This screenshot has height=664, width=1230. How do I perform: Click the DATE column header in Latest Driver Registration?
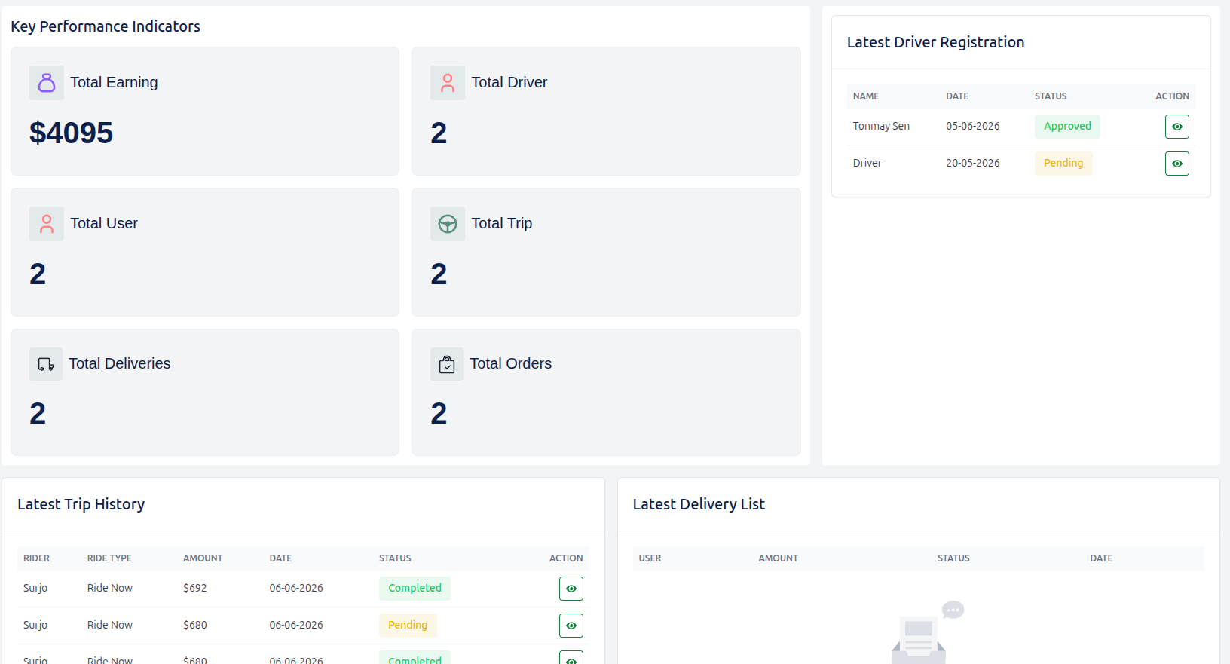click(957, 96)
